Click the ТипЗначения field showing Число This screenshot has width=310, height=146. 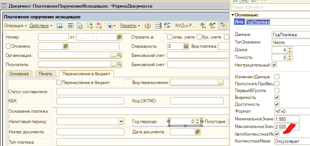291,42
